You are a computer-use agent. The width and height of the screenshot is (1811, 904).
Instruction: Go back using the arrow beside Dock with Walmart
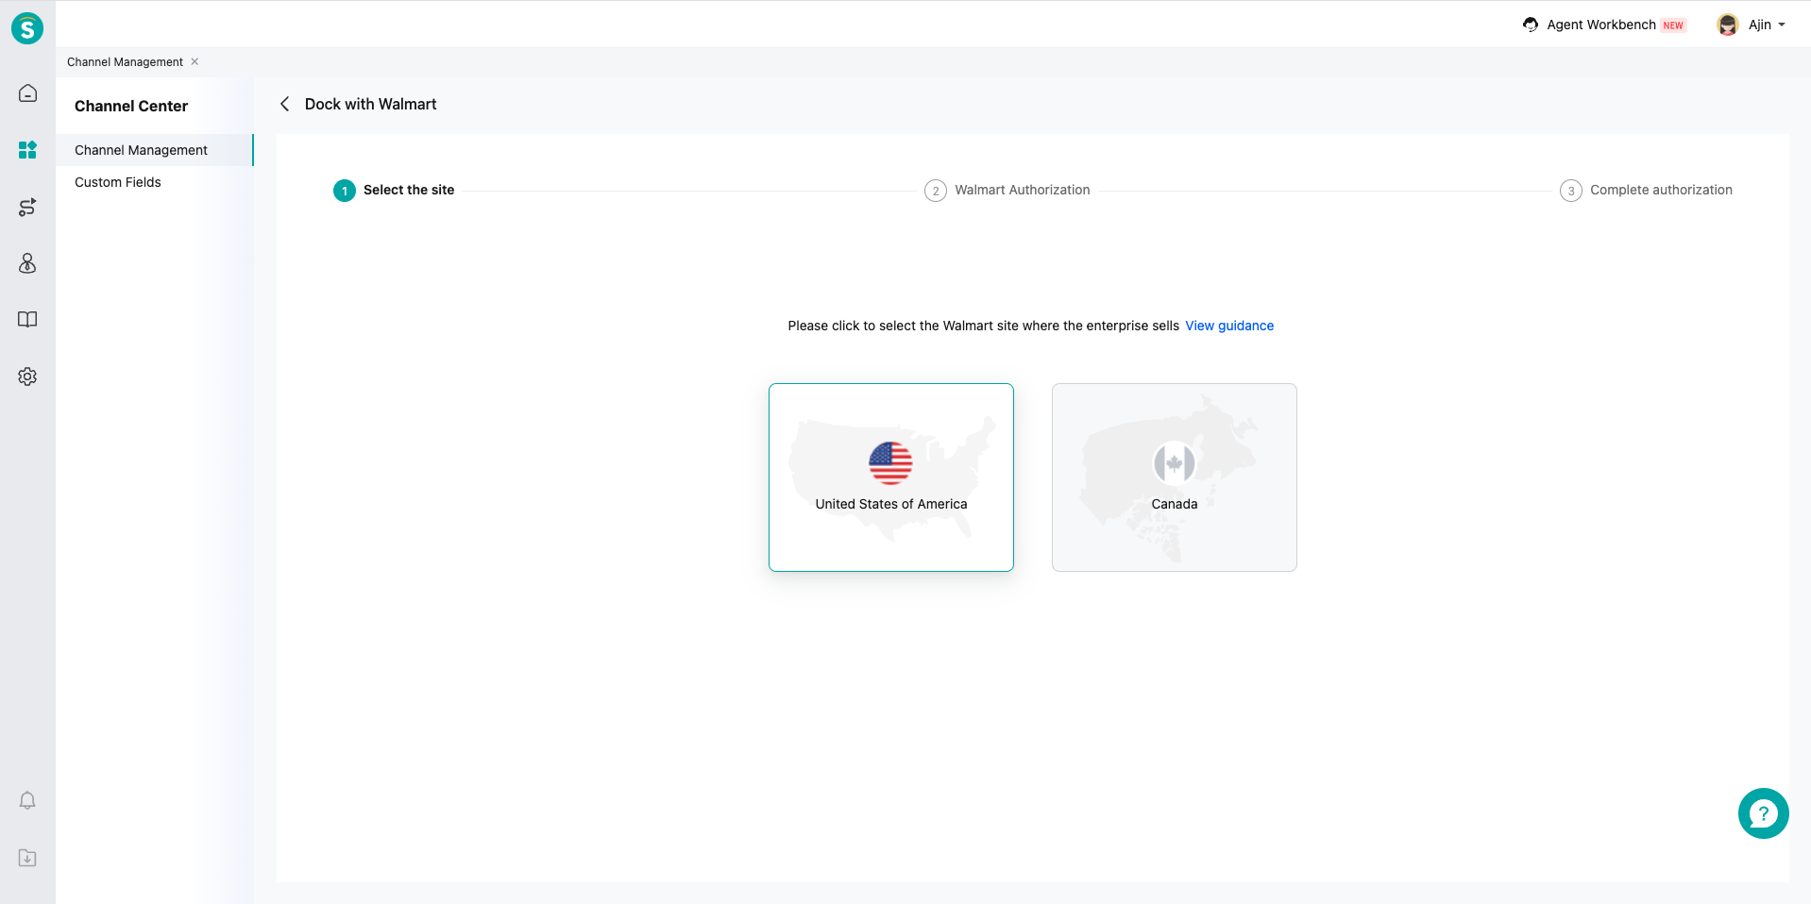coord(284,104)
